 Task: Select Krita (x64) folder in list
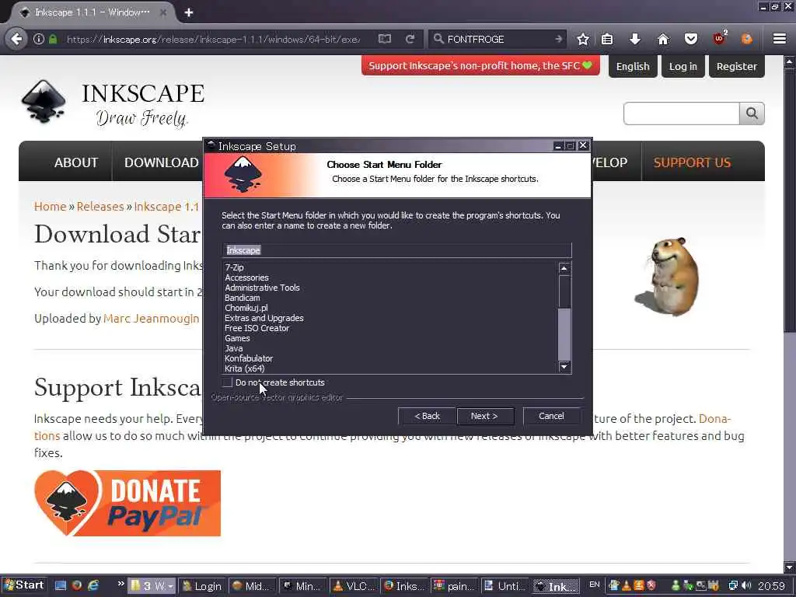click(245, 368)
